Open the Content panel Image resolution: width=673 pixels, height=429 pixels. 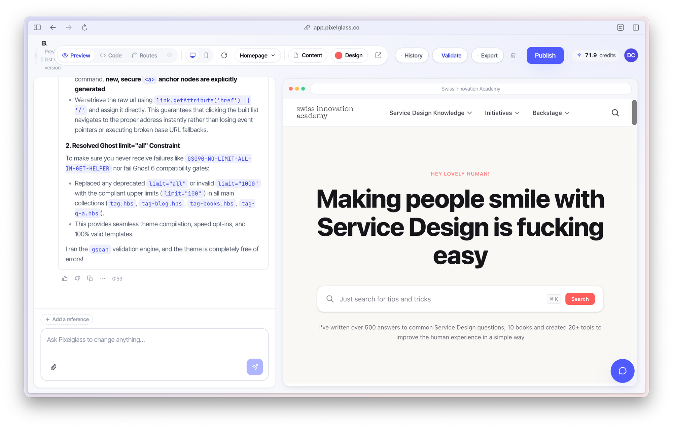click(308, 56)
